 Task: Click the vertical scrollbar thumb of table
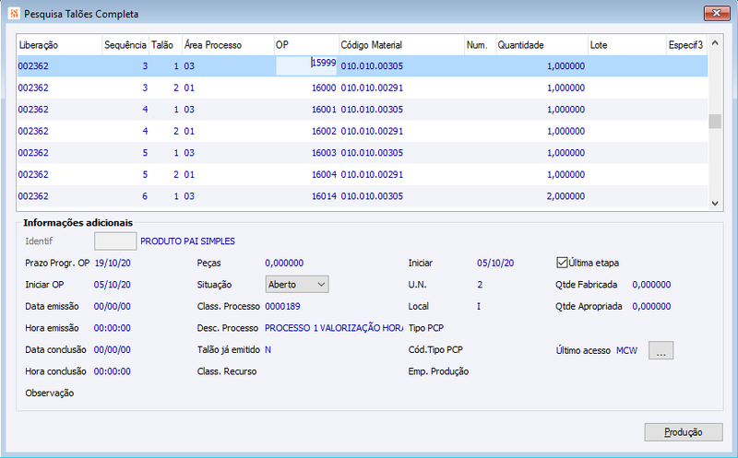(x=715, y=122)
